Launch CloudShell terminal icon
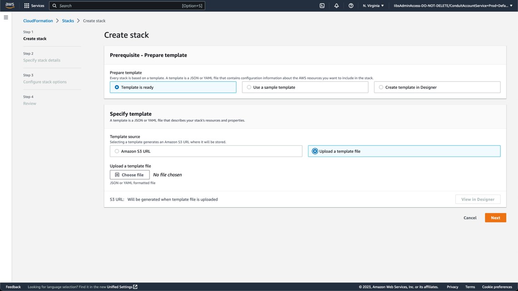The height and width of the screenshot is (291, 518). pyautogui.click(x=322, y=5)
